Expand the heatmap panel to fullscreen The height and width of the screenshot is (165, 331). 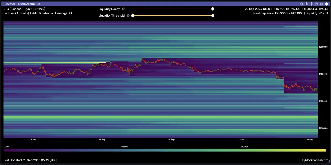[x=321, y=4]
